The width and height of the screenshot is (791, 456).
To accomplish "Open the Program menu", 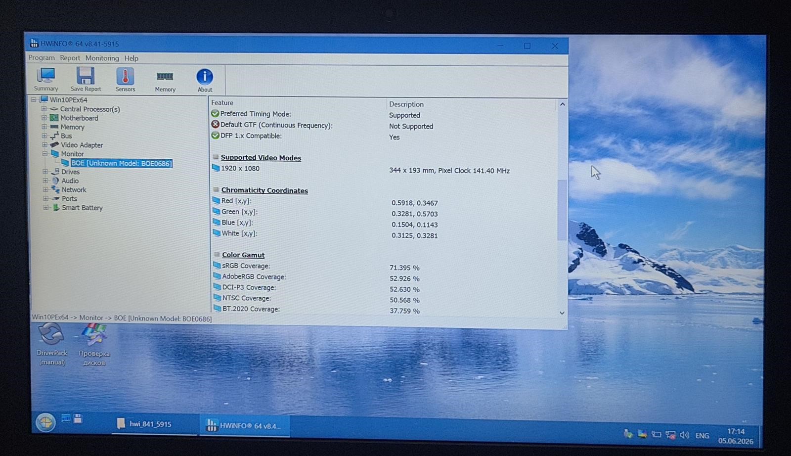I will point(42,58).
